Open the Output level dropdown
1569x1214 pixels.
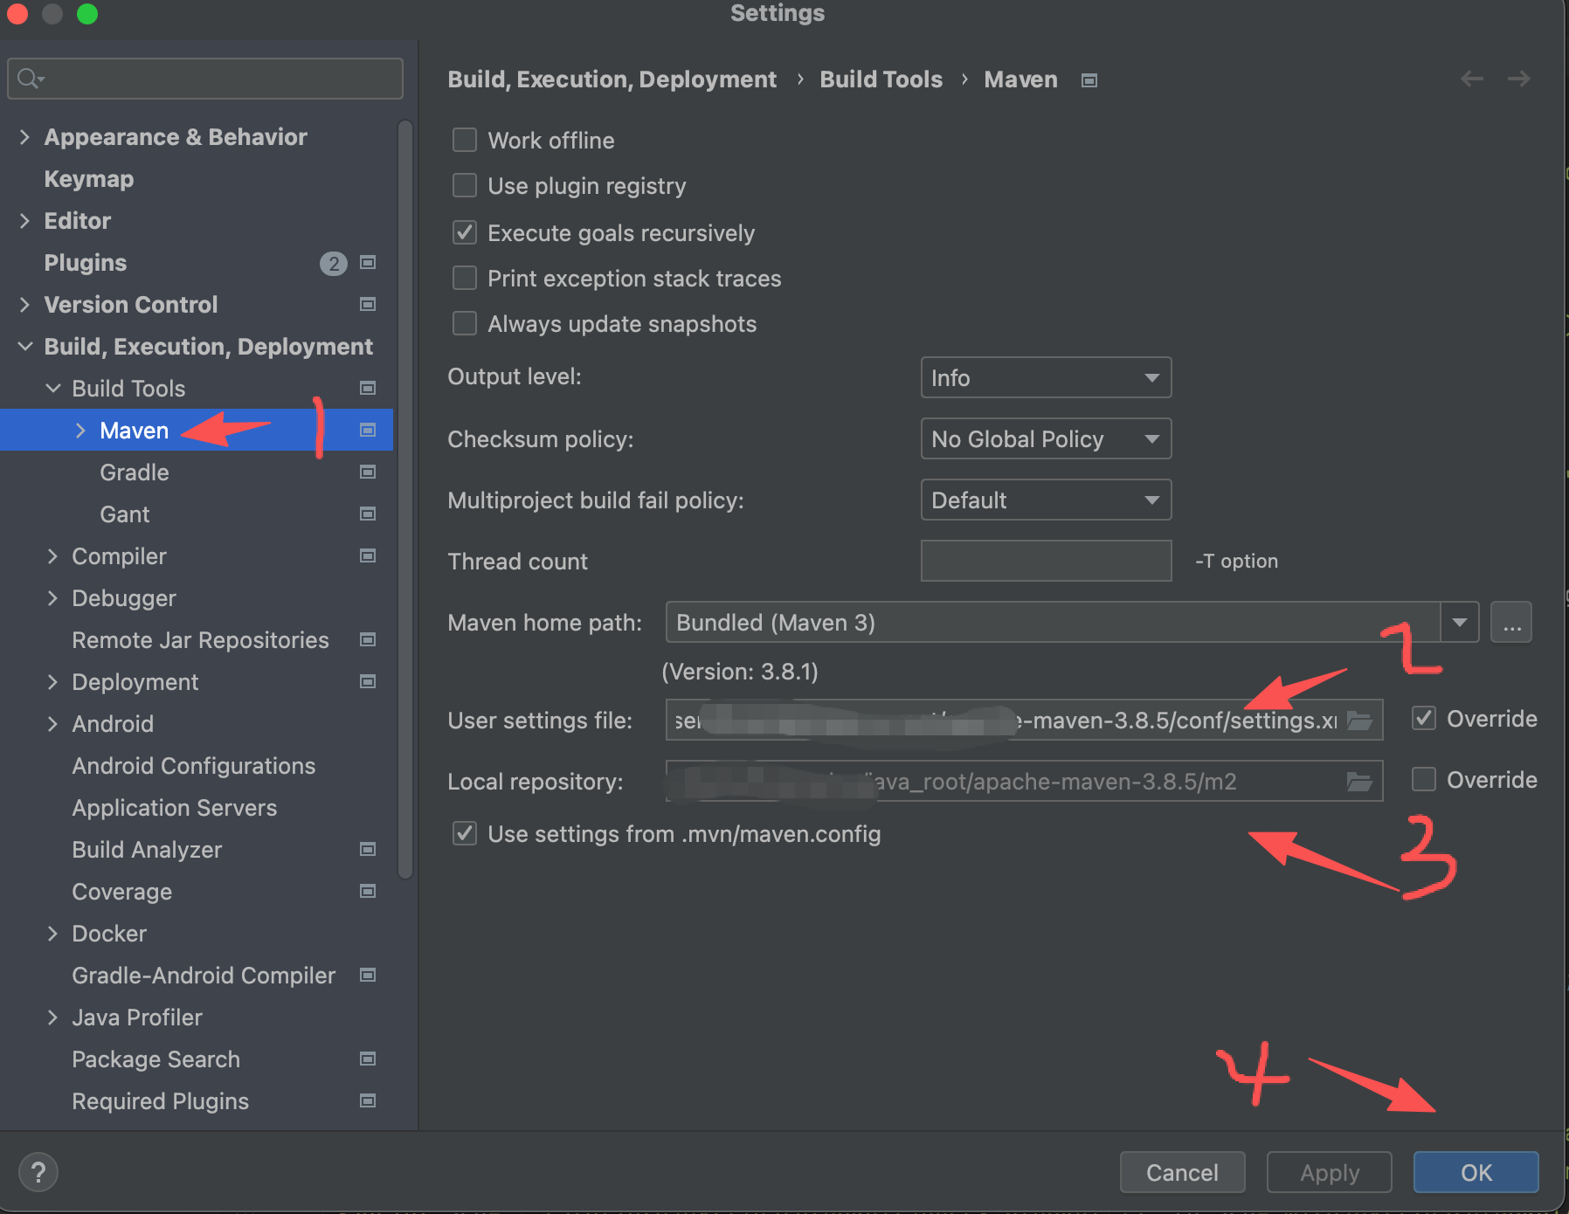[1046, 377]
